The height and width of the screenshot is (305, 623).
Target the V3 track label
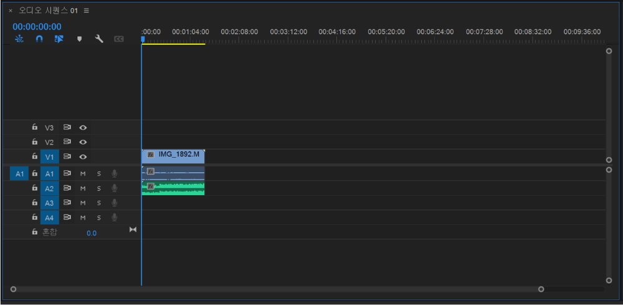click(49, 127)
